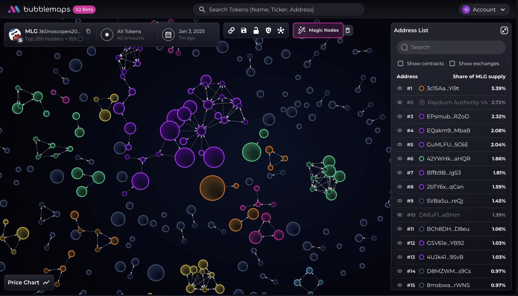Click the trash icon beside Magic Nodes
The image size is (518, 296).
pos(348,31)
